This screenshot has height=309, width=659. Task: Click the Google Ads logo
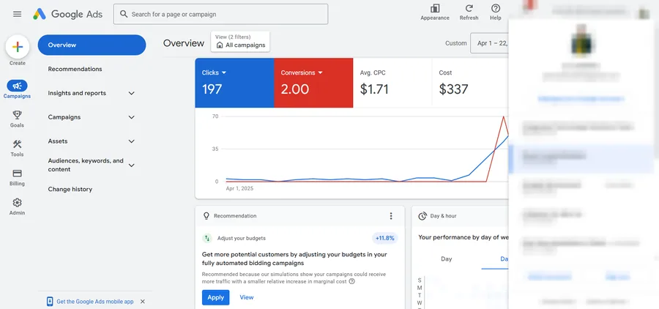pos(68,14)
